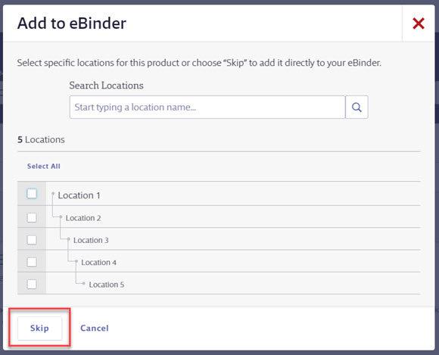Click the Select All link
The width and height of the screenshot is (439, 355).
44,166
